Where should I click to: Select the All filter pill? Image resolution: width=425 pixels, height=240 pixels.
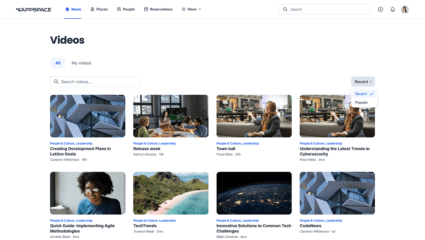(x=58, y=63)
